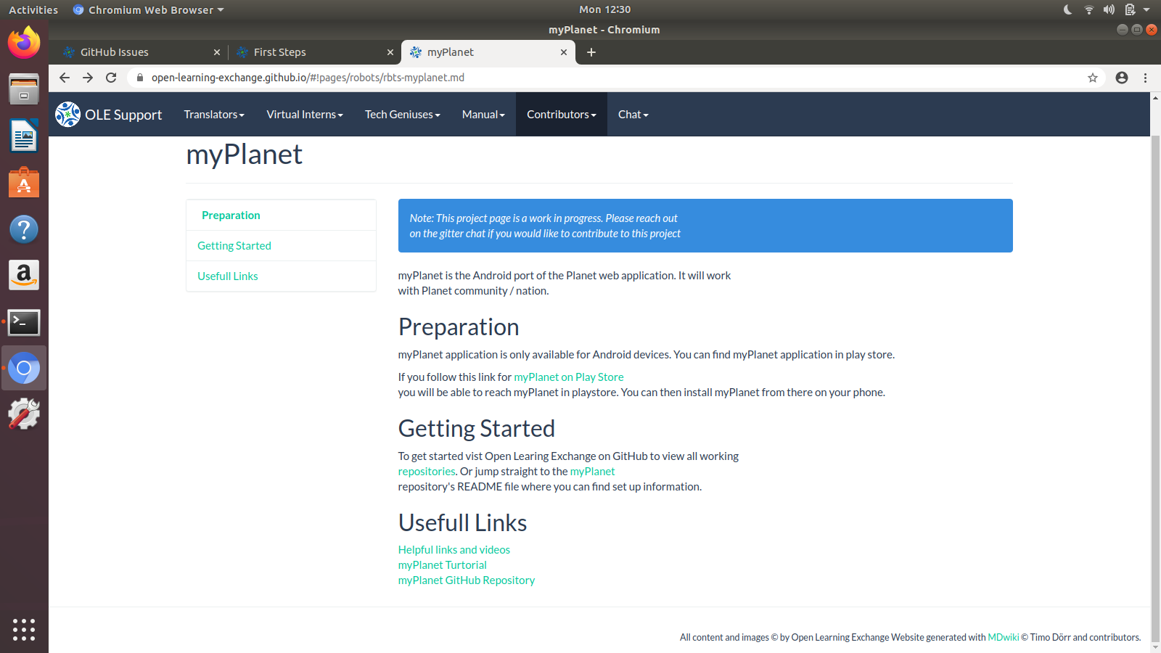Screen dimensions: 1161x653
Task: Select Getting Started in the sidebar
Action: [234, 245]
